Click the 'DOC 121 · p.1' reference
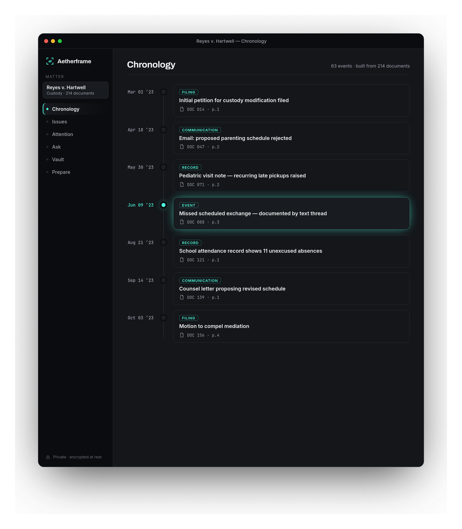This screenshot has width=462, height=529. 203,260
